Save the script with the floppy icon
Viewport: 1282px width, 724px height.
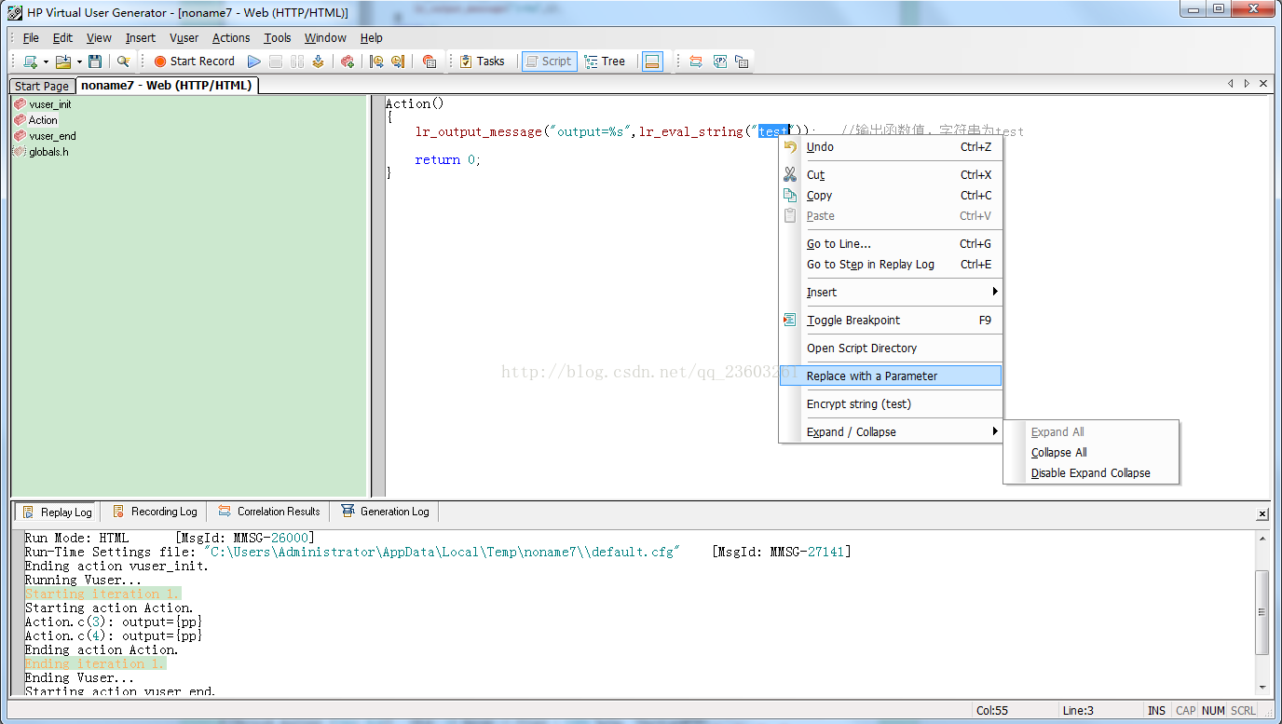[x=95, y=61]
